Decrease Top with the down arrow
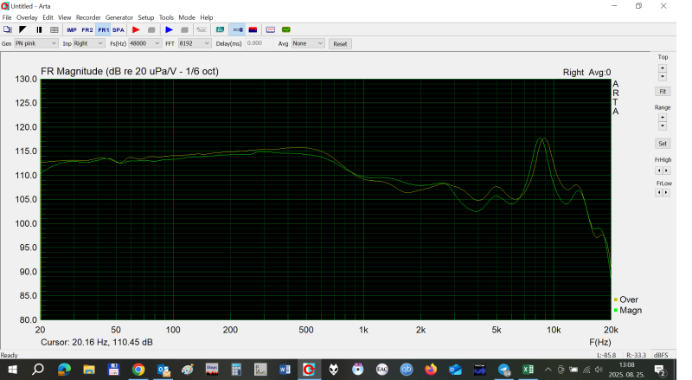 tap(662, 77)
